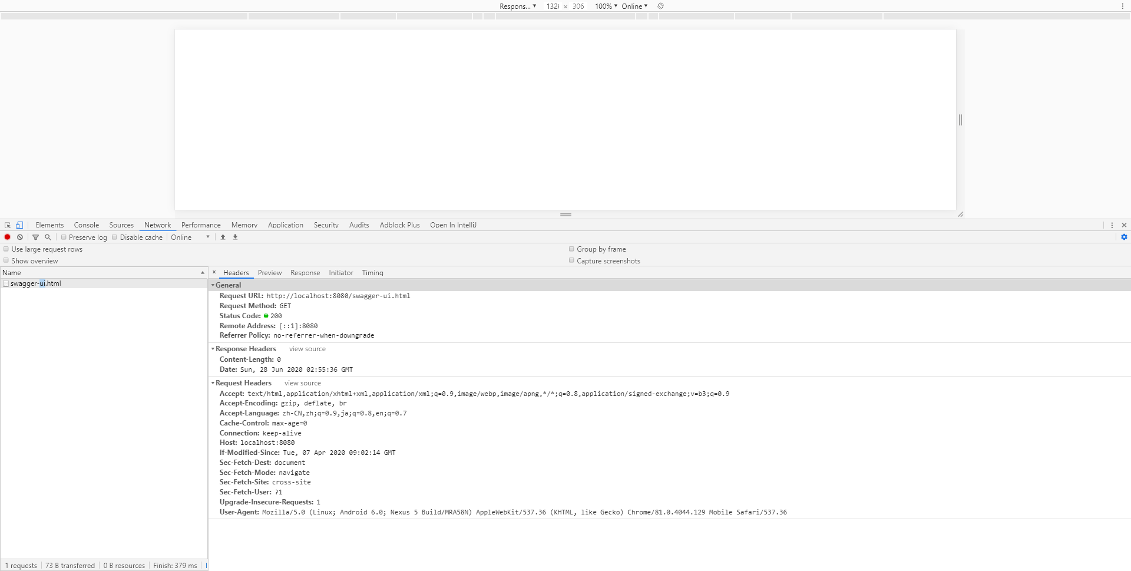Enable Preserve log checkbox
Viewport: 1131px width, 571px height.
pos(64,237)
